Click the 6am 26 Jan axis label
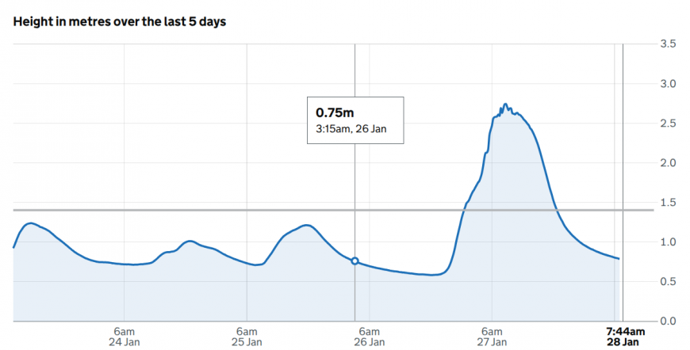Image resolution: width=690 pixels, height=350 pixels. click(x=370, y=337)
